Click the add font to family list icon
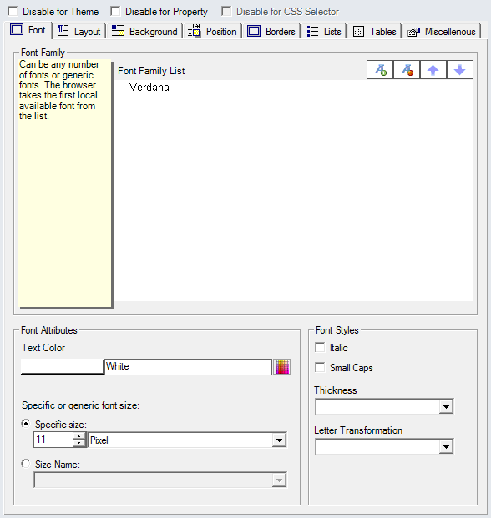The image size is (491, 518). (x=380, y=70)
